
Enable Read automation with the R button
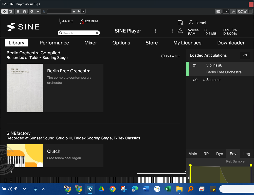(18, 11)
